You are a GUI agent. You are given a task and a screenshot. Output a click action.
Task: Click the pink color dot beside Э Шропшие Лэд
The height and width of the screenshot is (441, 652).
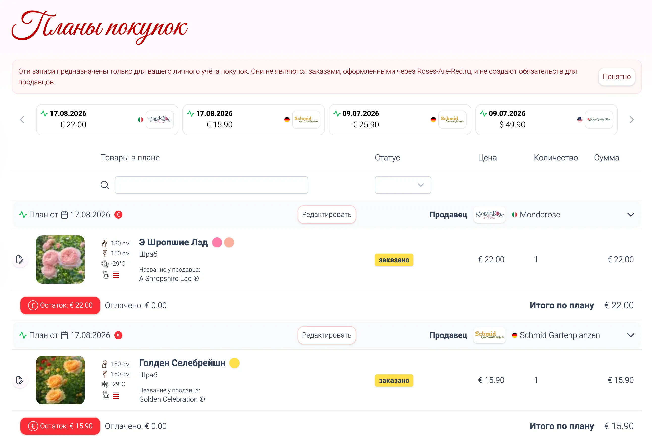[217, 242]
